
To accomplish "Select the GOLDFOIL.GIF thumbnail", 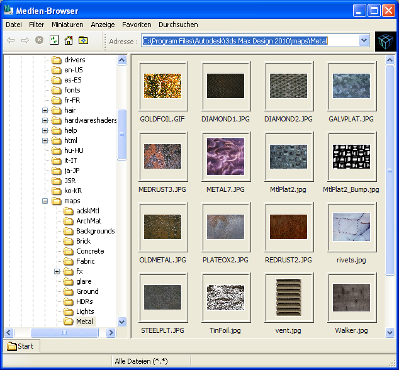I will tap(163, 86).
